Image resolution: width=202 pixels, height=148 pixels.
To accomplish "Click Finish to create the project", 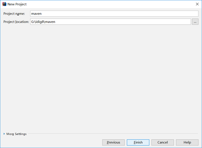I will coord(138,142).
